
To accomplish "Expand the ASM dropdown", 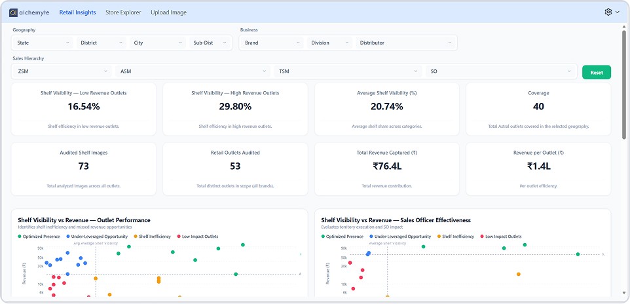I will pos(193,71).
